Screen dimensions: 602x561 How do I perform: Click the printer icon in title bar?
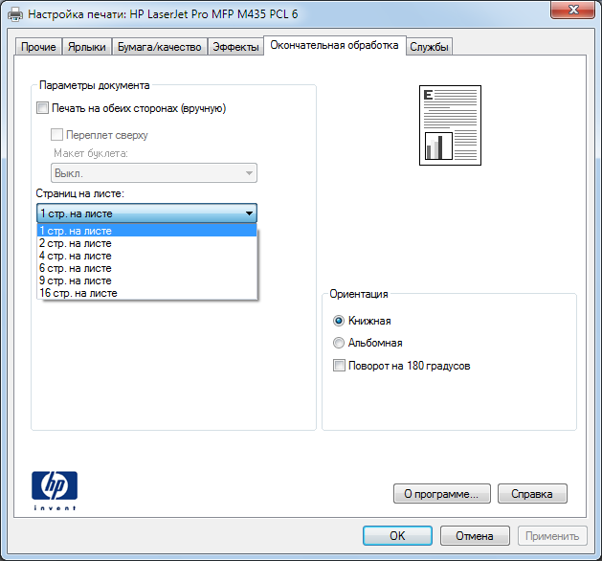15,14
